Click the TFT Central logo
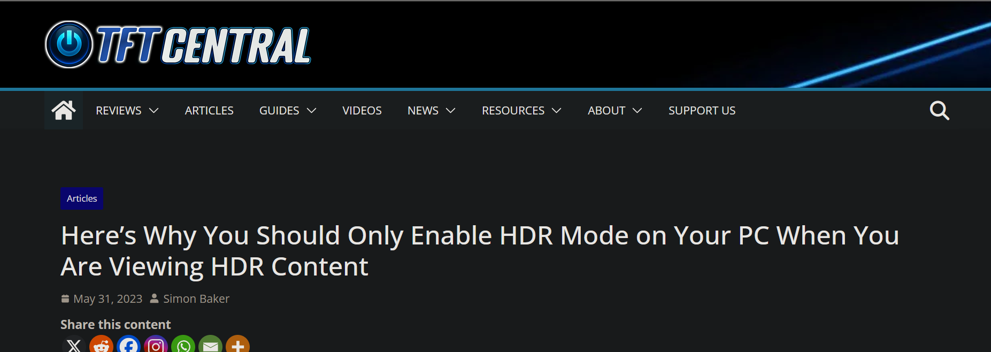This screenshot has width=991, height=352. [x=178, y=45]
